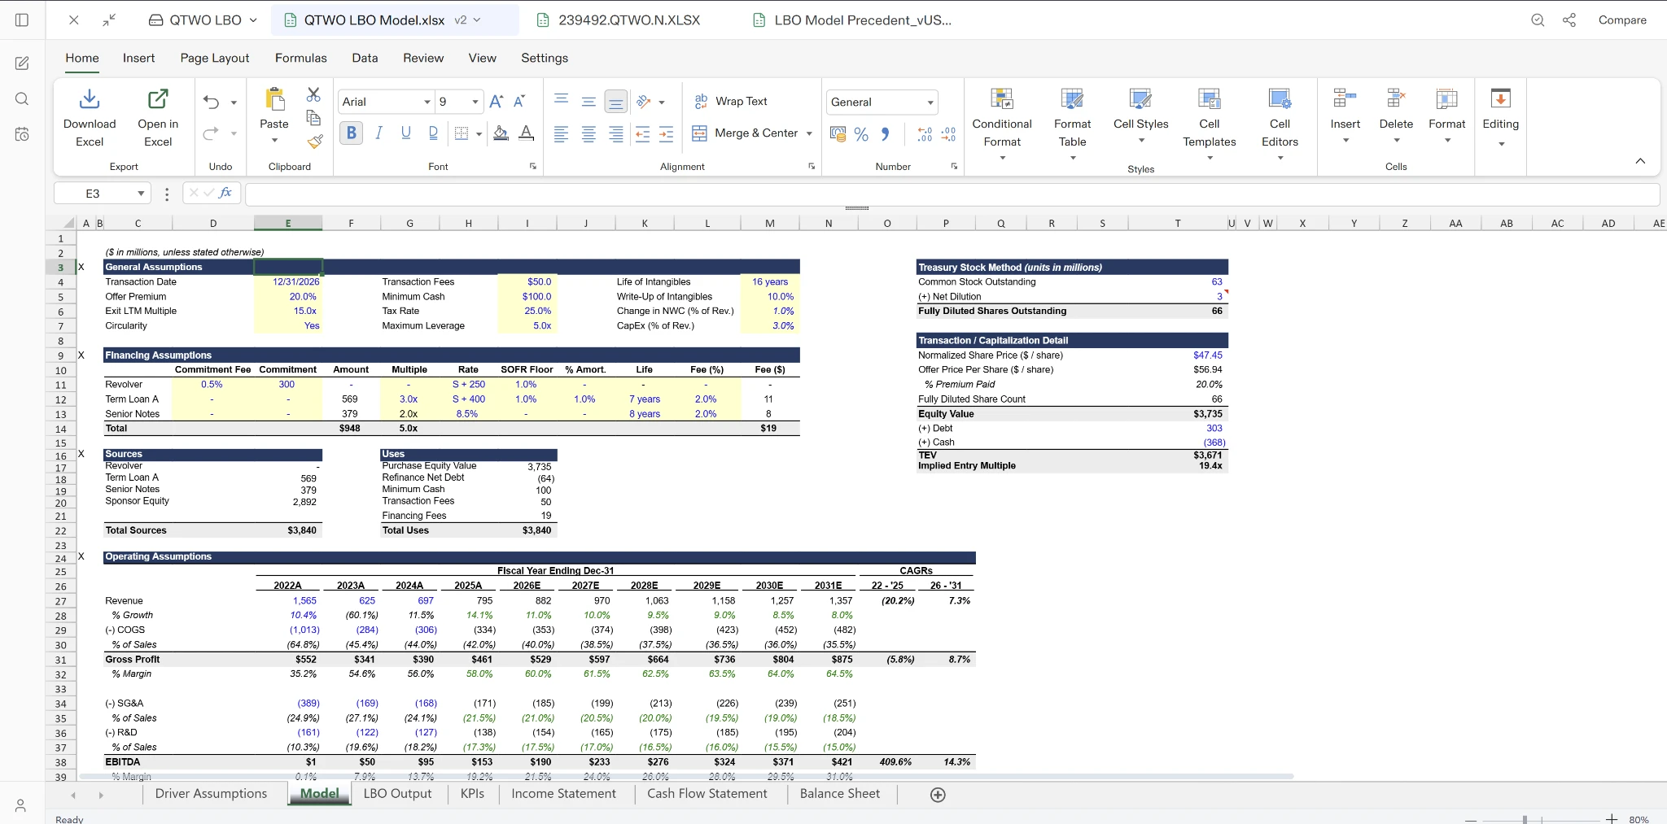Click the Format Painter brush icon

(315, 142)
